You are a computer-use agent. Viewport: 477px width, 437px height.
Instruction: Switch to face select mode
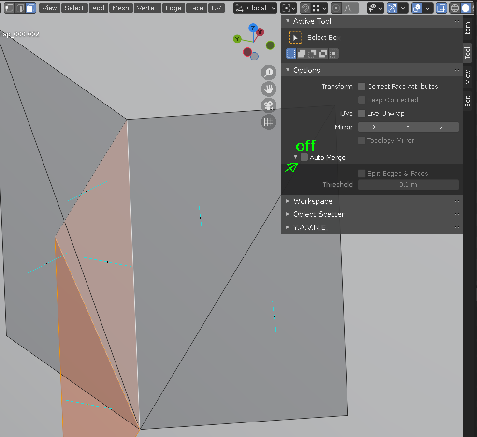click(x=30, y=8)
